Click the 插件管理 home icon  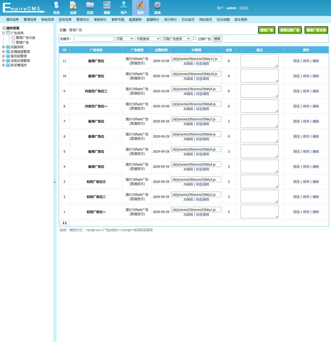(4, 28)
